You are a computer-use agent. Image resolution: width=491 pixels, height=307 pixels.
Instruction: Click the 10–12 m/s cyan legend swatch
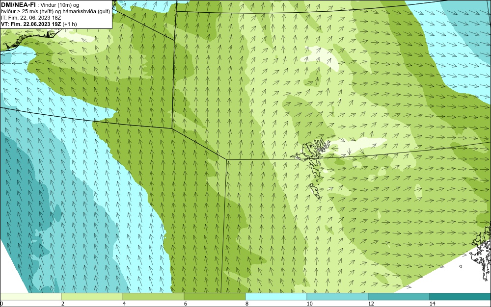(338, 297)
